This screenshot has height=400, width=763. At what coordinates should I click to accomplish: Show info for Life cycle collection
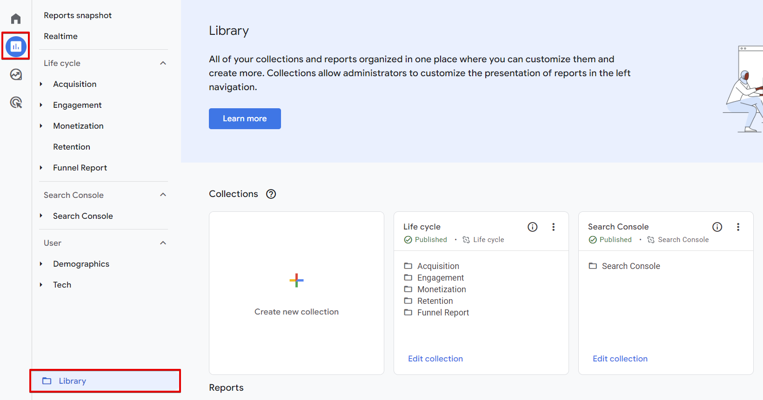tap(532, 227)
